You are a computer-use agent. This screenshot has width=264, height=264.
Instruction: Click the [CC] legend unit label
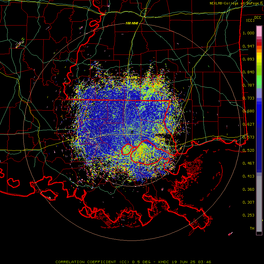[250, 20]
